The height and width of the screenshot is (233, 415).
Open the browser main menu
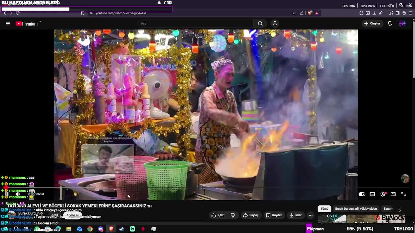click(x=411, y=13)
